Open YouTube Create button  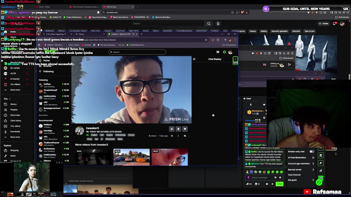(x=323, y=24)
